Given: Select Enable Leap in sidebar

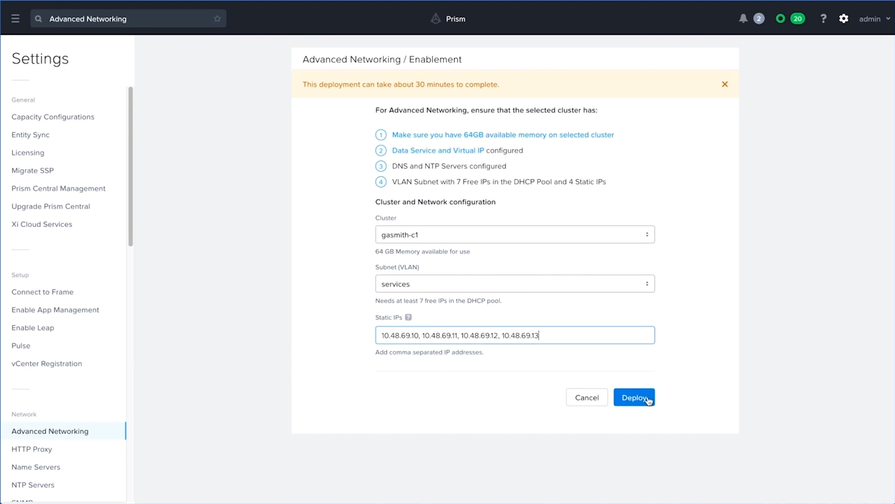Looking at the screenshot, I should point(33,328).
